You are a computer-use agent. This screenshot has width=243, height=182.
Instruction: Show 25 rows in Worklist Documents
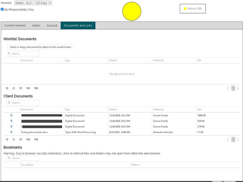pyautogui.click(x=13, y=89)
